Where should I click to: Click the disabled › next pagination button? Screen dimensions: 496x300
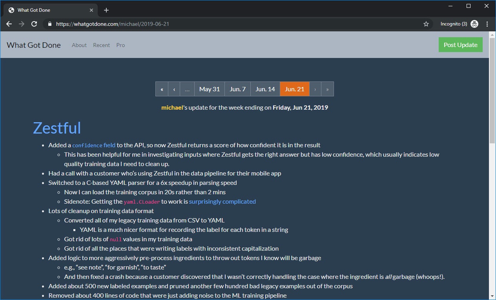[x=315, y=89]
